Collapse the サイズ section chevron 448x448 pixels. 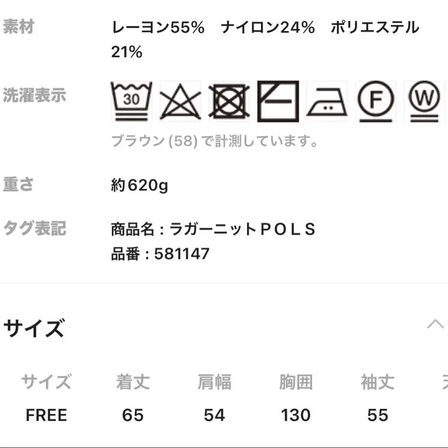435,325
